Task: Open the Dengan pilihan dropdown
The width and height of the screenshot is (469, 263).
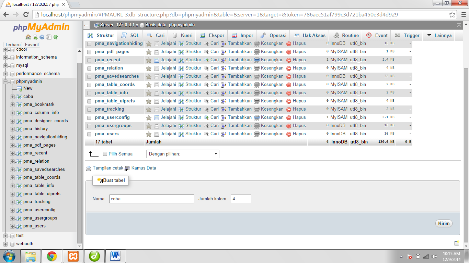Action: 183,154
